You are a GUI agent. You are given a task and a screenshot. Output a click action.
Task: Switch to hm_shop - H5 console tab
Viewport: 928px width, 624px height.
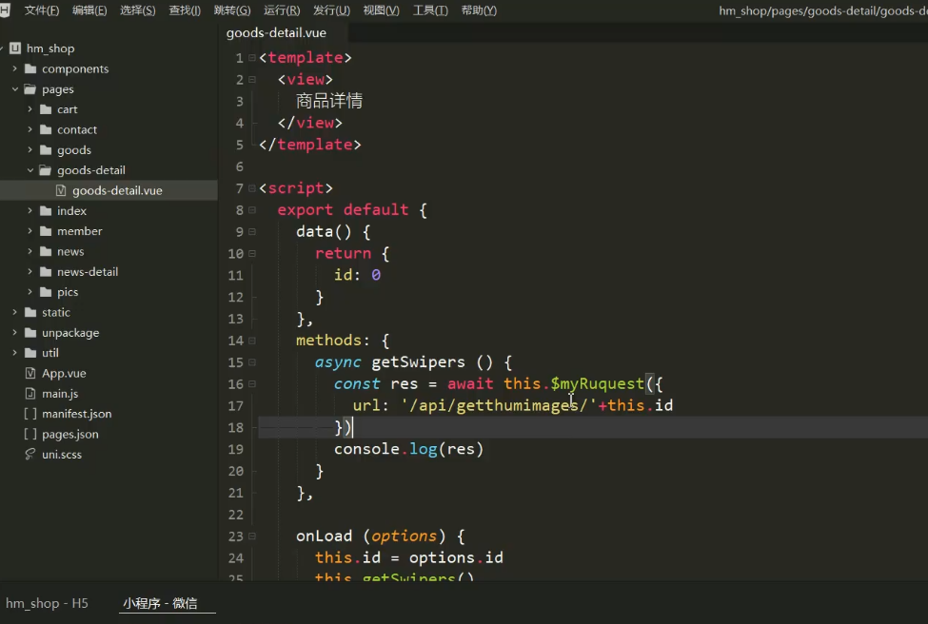click(47, 603)
